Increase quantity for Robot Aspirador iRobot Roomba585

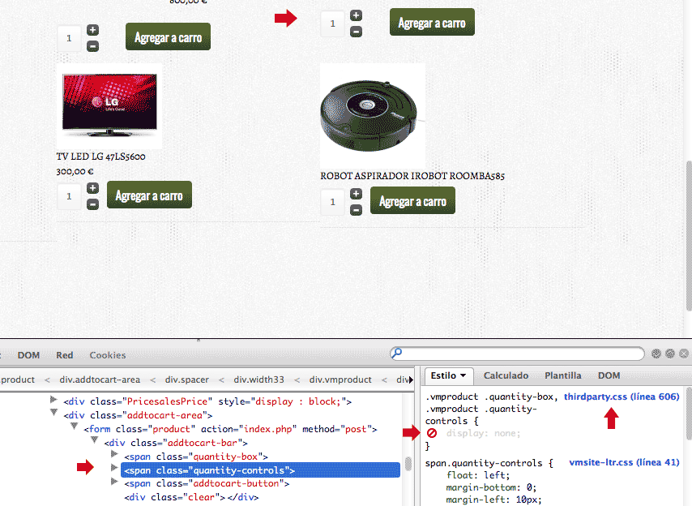point(357,194)
